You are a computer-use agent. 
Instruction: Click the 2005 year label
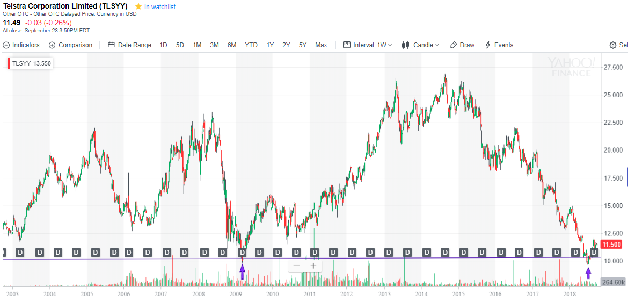coord(86,294)
